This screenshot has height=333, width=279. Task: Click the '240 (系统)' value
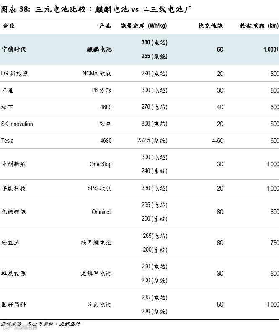click(155, 171)
